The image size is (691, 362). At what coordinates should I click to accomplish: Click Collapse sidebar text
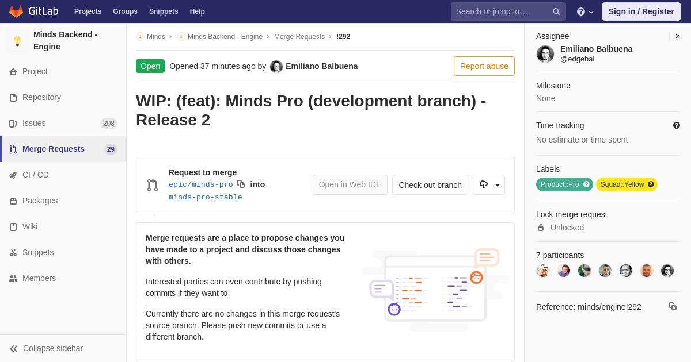pos(53,349)
